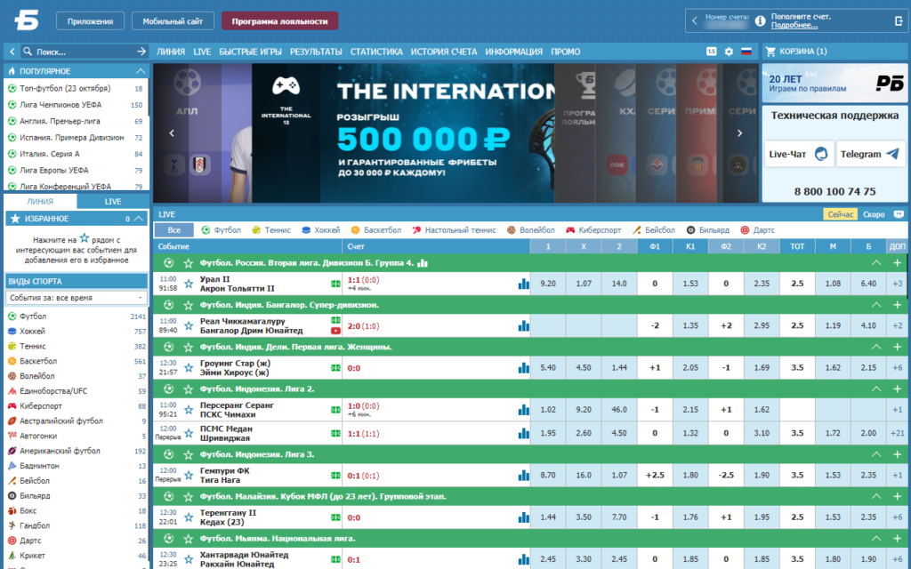Click the Russian flag language icon
The width and height of the screenshot is (911, 569).
(x=746, y=52)
